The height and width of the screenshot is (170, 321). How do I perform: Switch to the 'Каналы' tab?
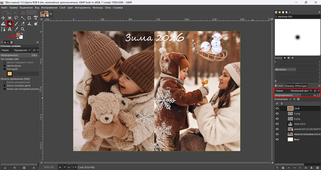point(290,86)
